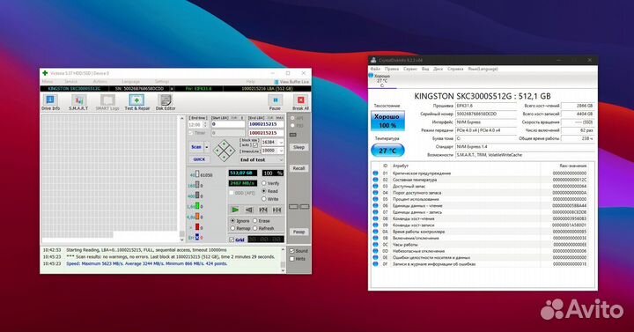Viewport: 634px width, 332px height.
Task: Toggle the Sound checkbox
Action: (x=291, y=251)
